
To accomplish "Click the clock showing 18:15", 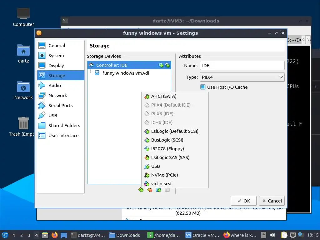I will (x=313, y=235).
